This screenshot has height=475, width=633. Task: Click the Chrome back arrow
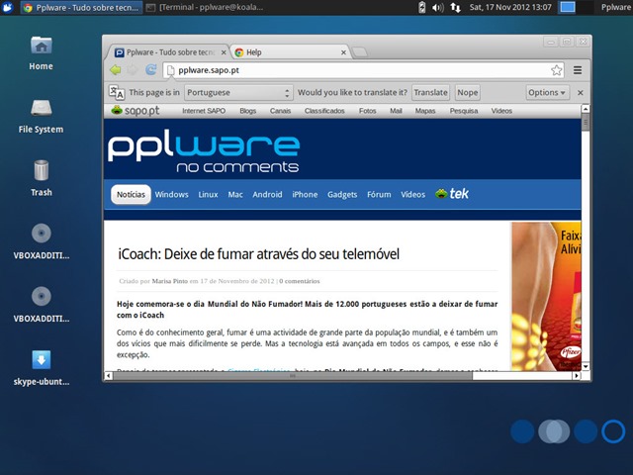116,70
